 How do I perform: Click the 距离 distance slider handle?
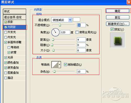click(53, 40)
